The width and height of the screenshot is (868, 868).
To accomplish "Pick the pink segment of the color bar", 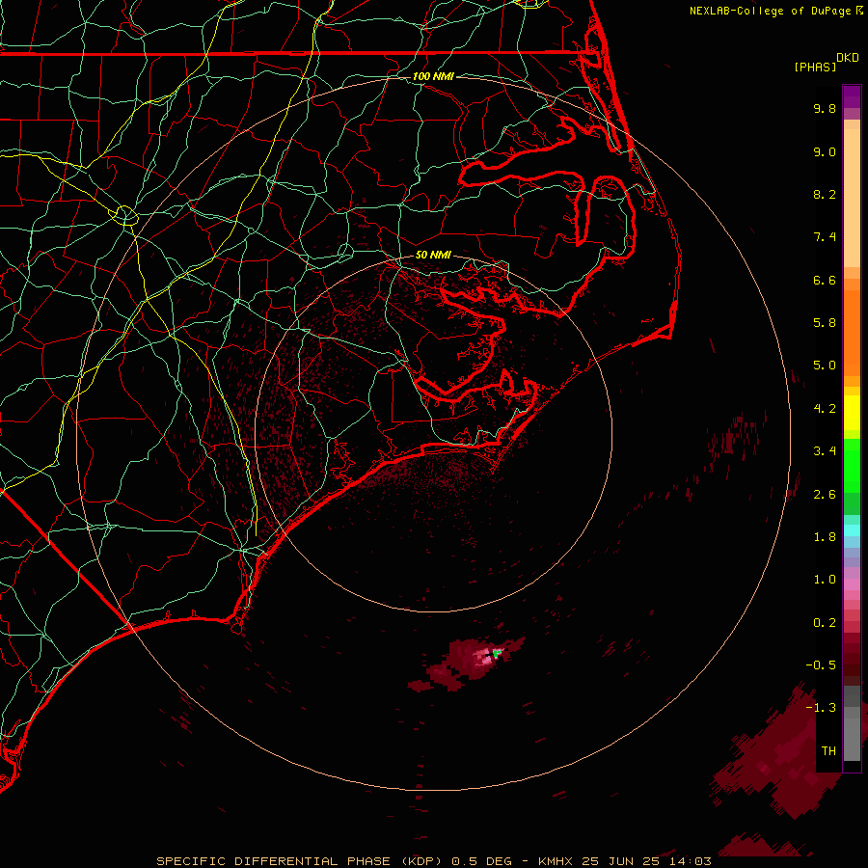I will point(852,584).
